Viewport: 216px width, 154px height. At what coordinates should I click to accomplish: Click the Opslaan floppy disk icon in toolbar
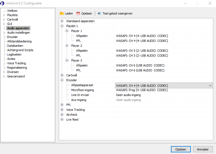[x=78, y=13]
